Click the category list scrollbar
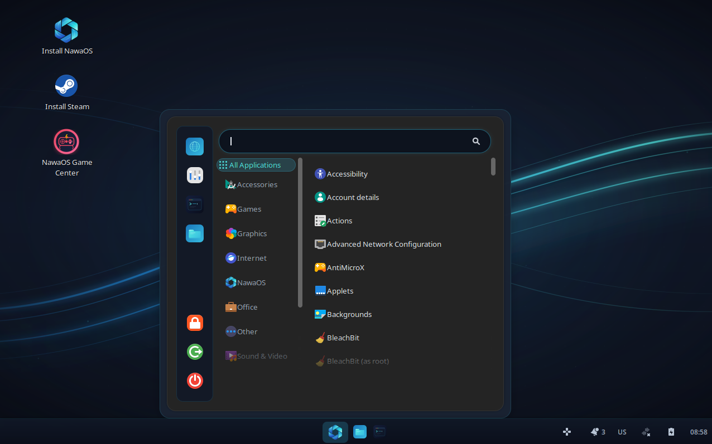 (x=300, y=232)
